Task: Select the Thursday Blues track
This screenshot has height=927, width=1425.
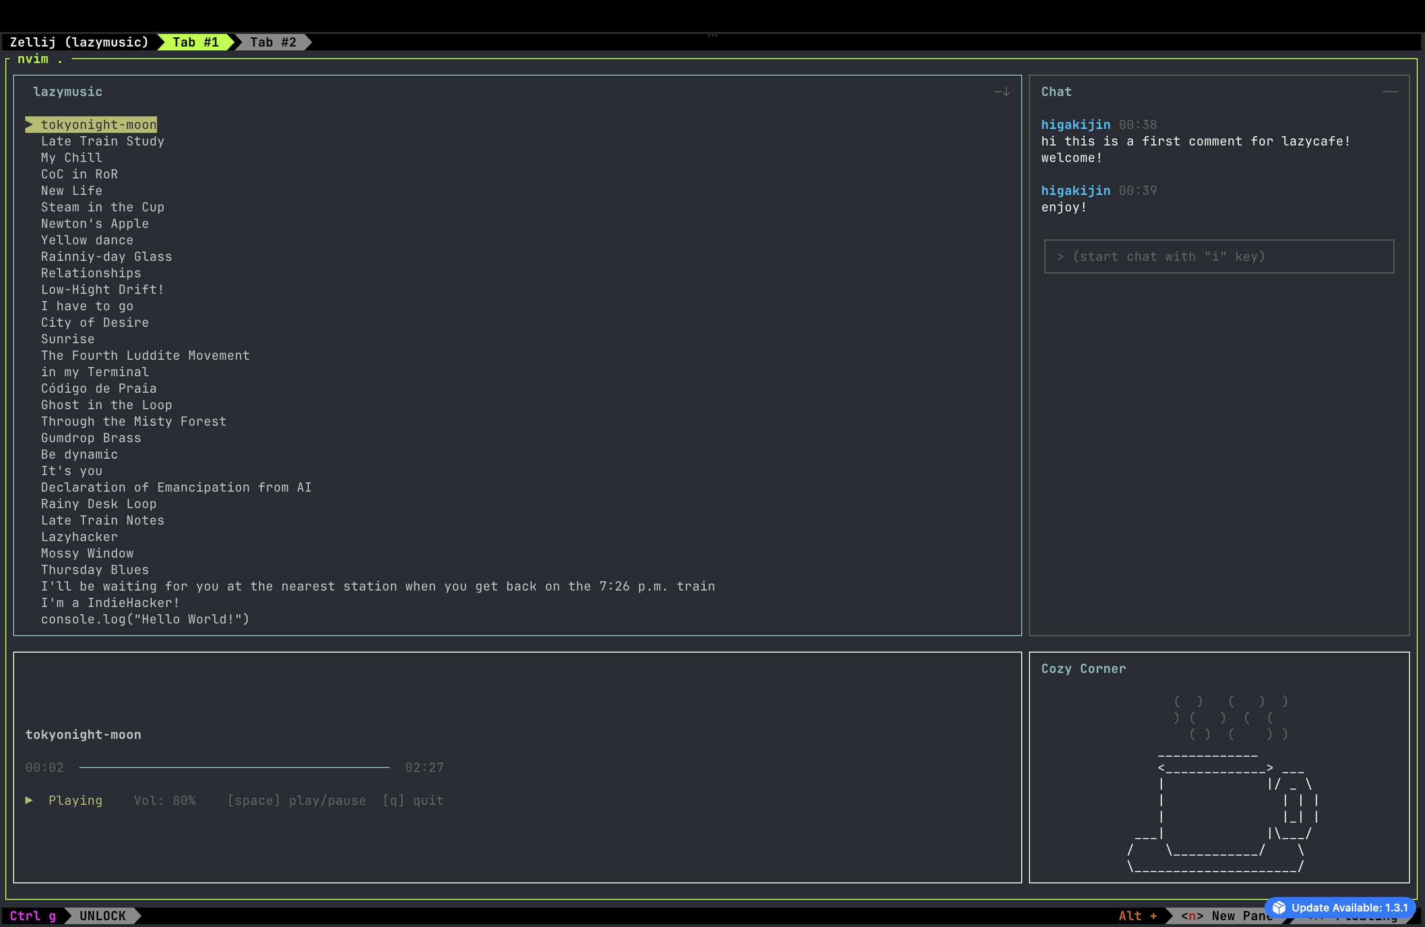Action: pos(95,570)
